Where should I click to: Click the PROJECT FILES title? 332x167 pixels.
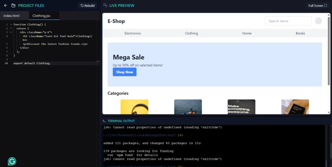(31, 5)
